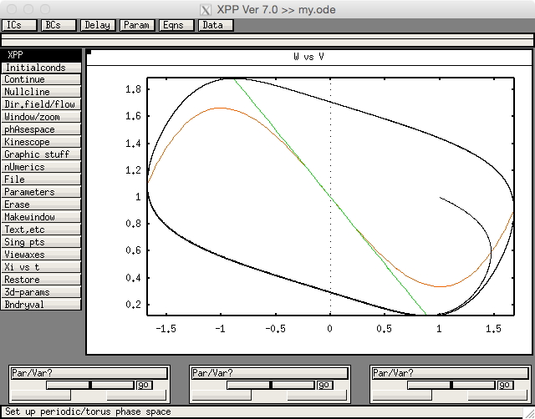Image resolution: width=535 pixels, height=419 pixels.
Task: Click go button of third slider
Action: coord(505,385)
